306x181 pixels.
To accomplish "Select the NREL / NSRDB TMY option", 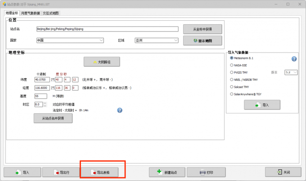I will [232, 79].
